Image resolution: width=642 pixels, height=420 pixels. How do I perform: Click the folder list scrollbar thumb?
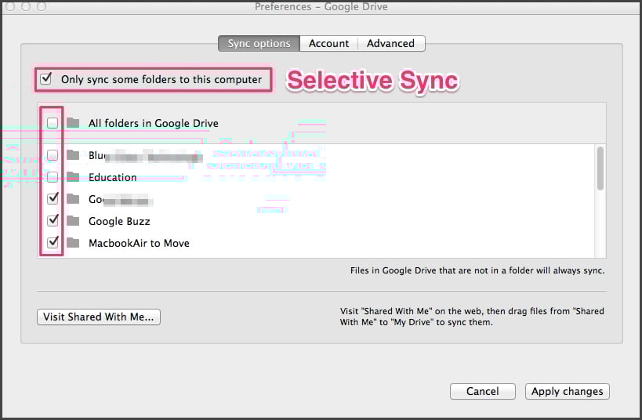click(x=600, y=168)
